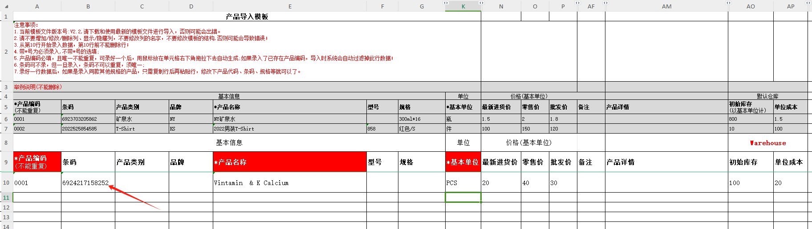Unhide columns between K and N
This screenshot has height=229, width=812.
coord(481,3)
